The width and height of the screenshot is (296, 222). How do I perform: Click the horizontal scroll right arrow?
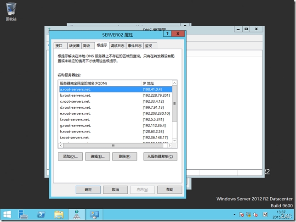pyautogui.click(x=170, y=145)
